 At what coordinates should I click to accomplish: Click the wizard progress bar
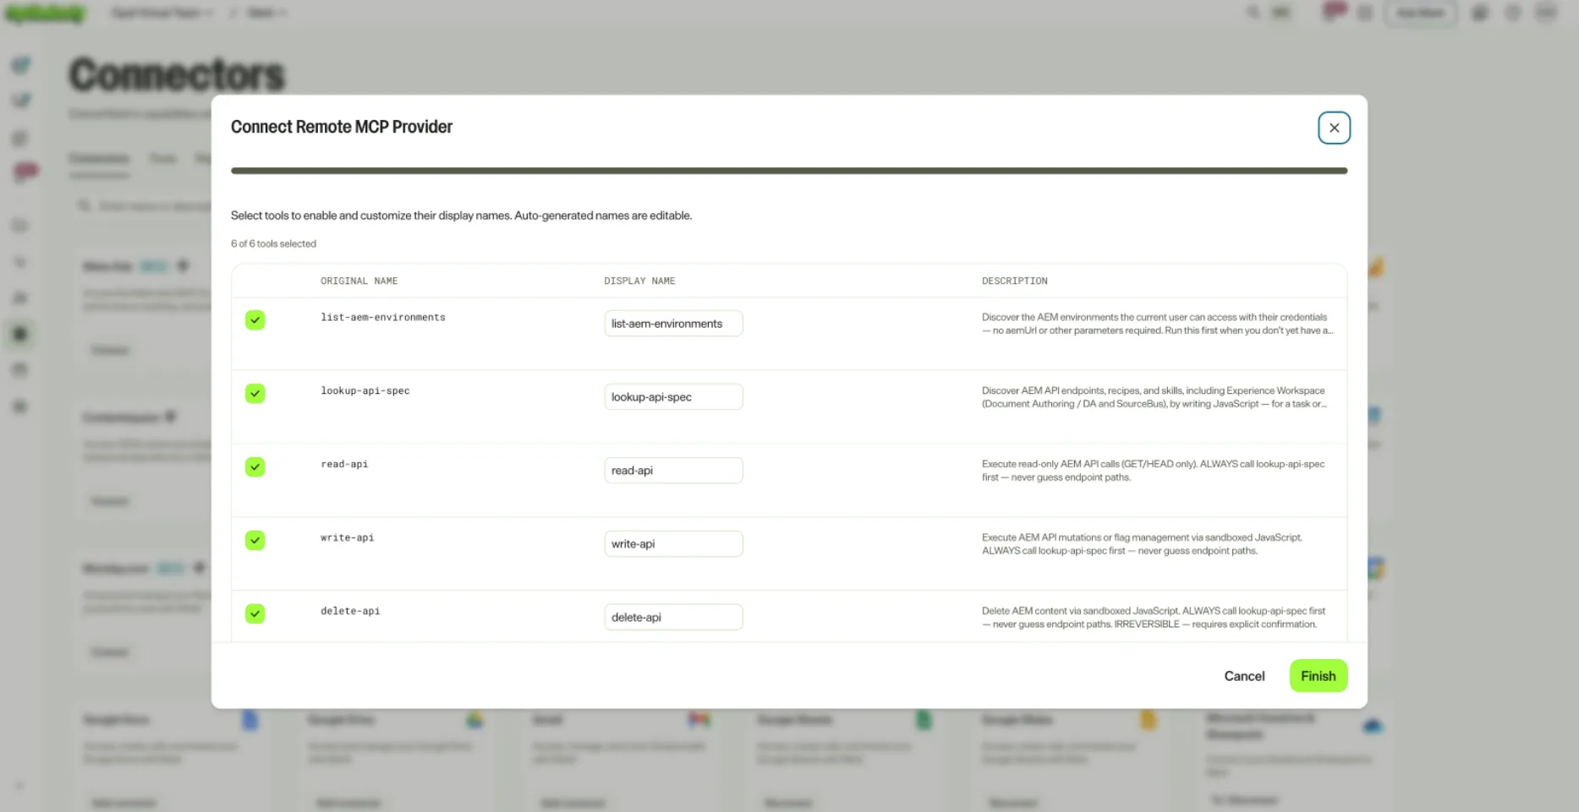pyautogui.click(x=789, y=171)
